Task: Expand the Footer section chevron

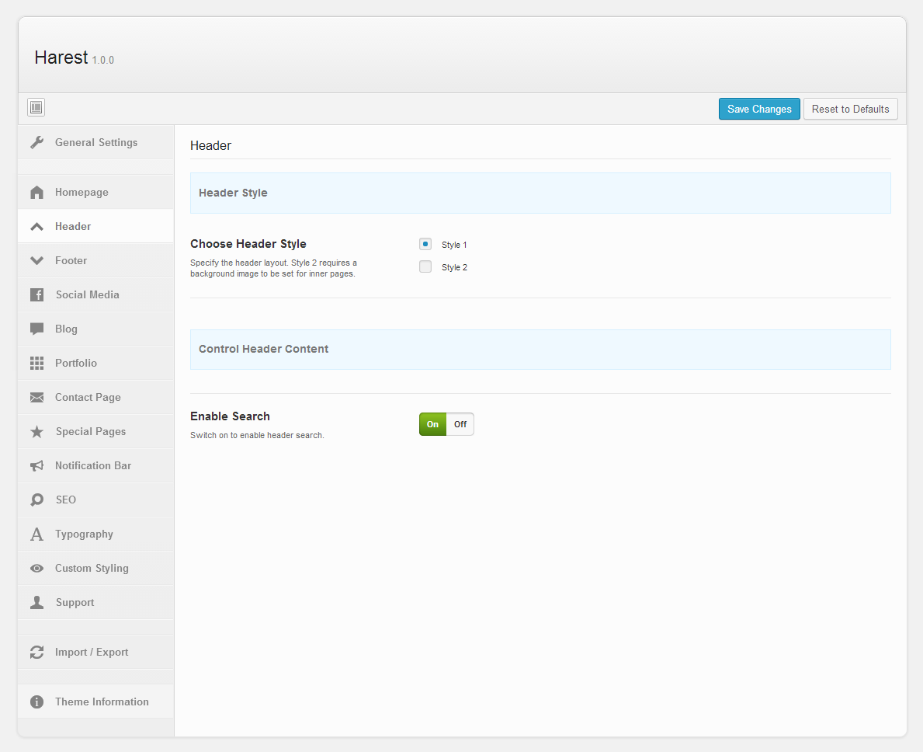Action: 36,261
